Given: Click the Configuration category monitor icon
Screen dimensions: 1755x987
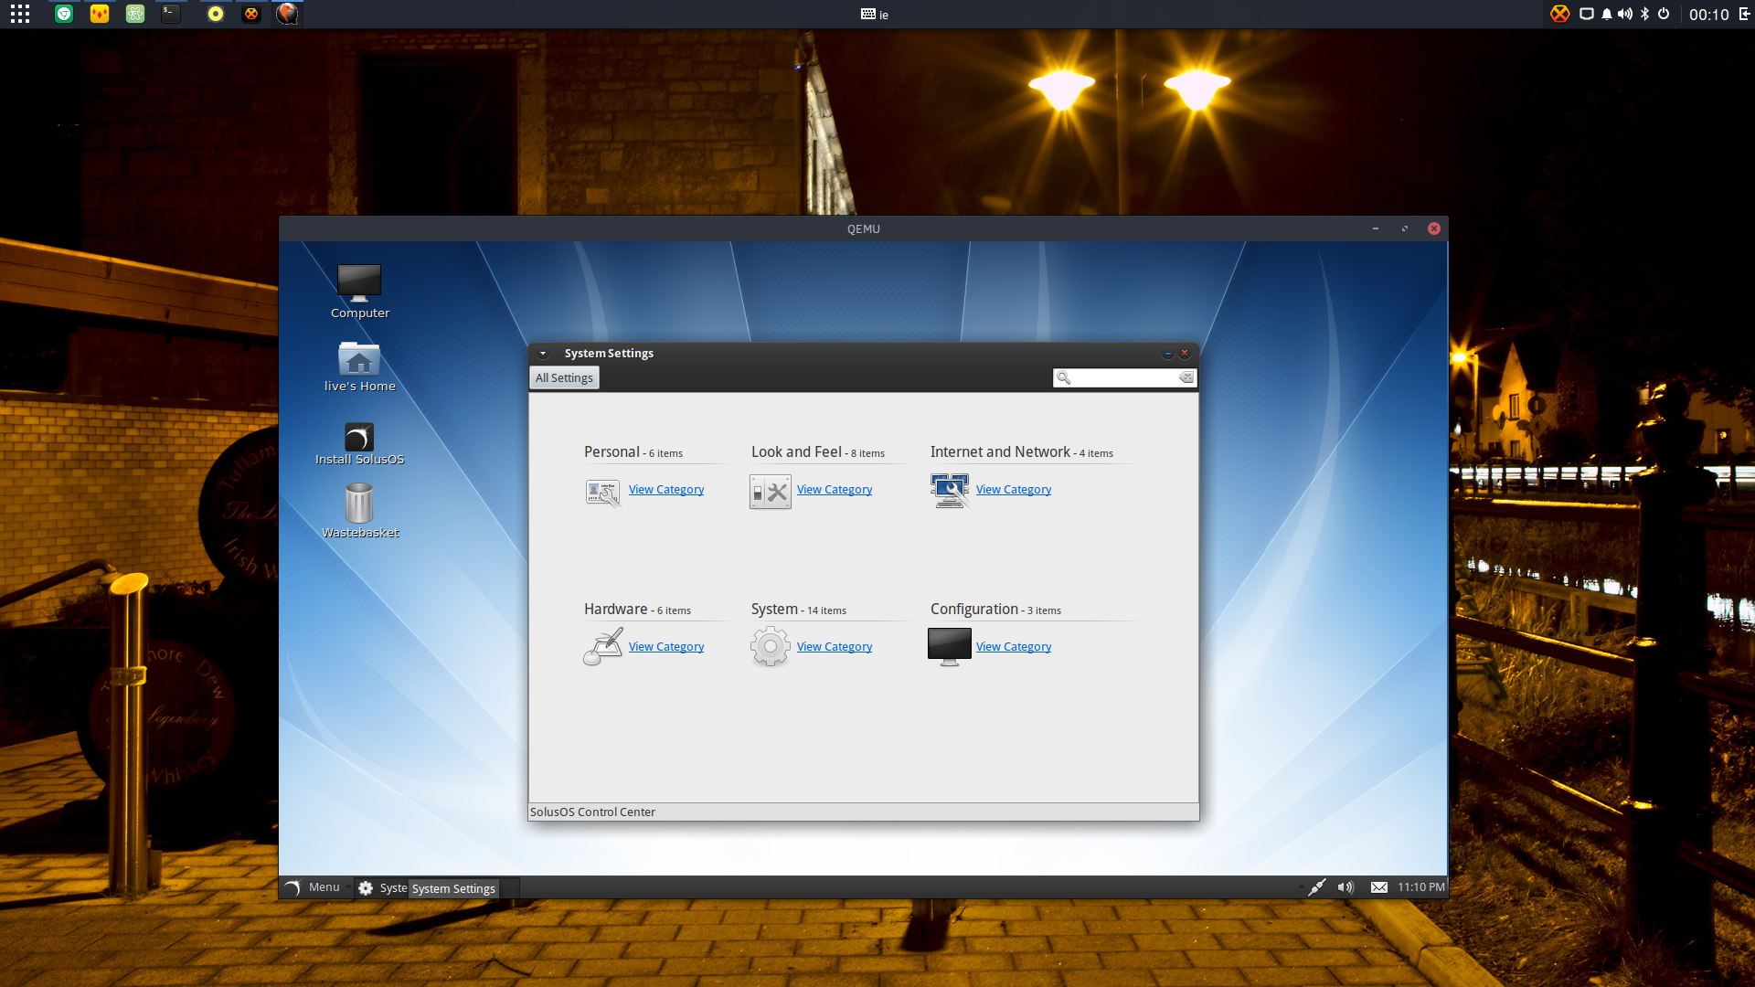Looking at the screenshot, I should (950, 647).
